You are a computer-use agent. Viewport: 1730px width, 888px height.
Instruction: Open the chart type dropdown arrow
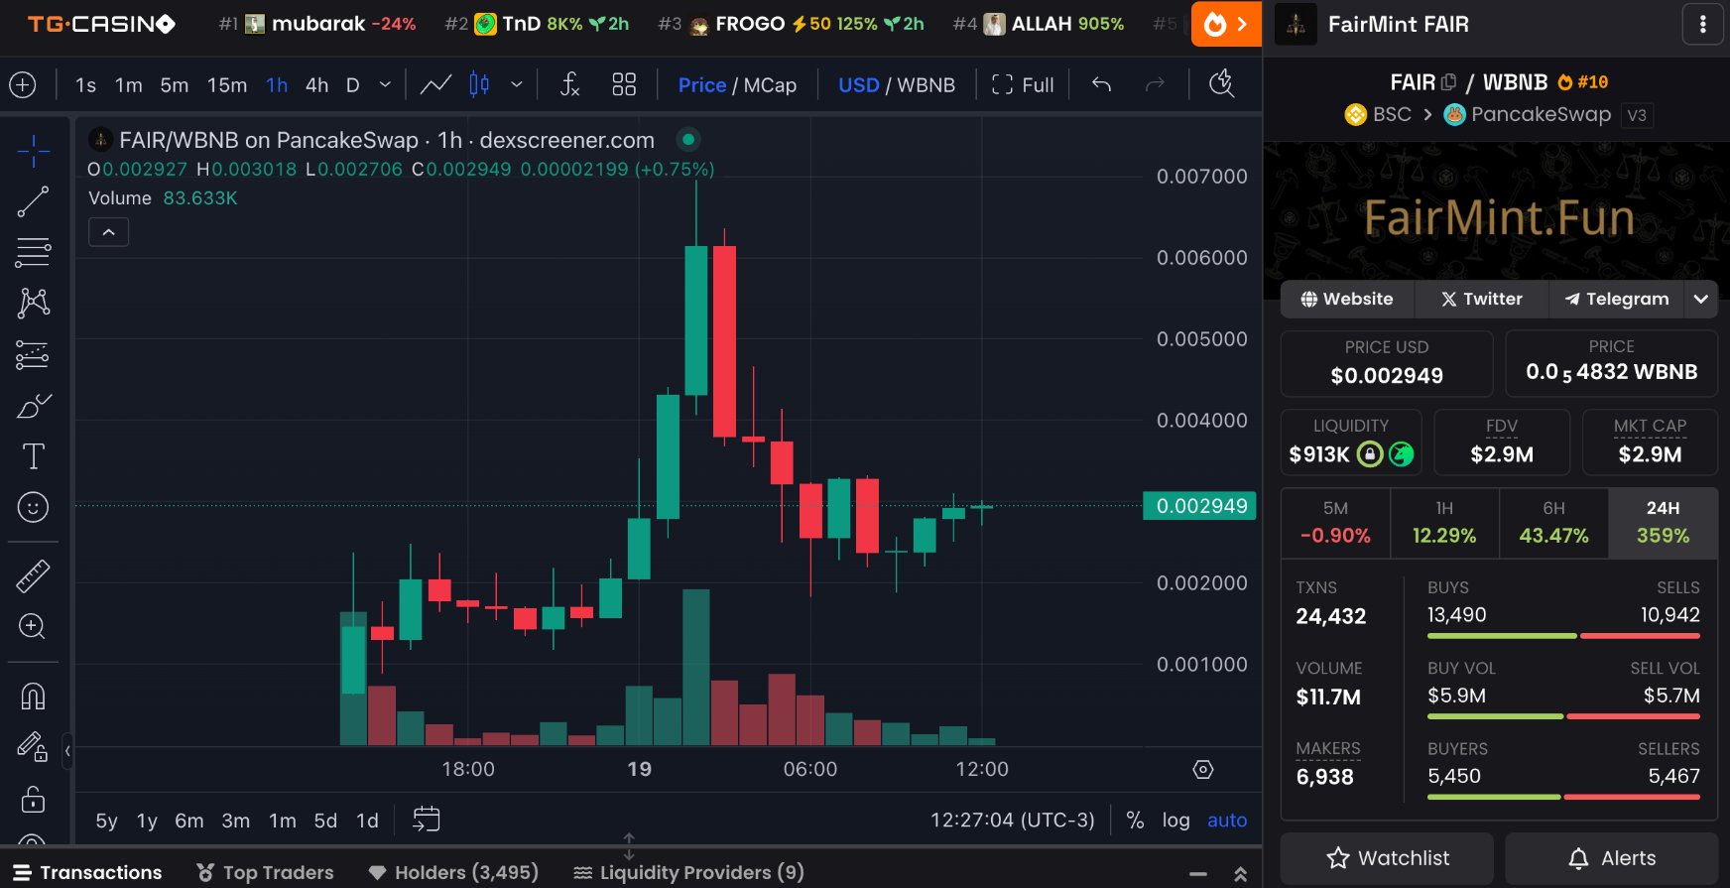[517, 85]
